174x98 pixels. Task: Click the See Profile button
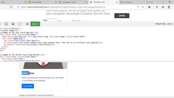click(28, 86)
